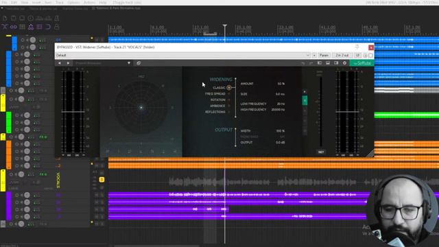Click the green FX button on the VOCALS track
This screenshot has height=247, width=439.
point(43,174)
